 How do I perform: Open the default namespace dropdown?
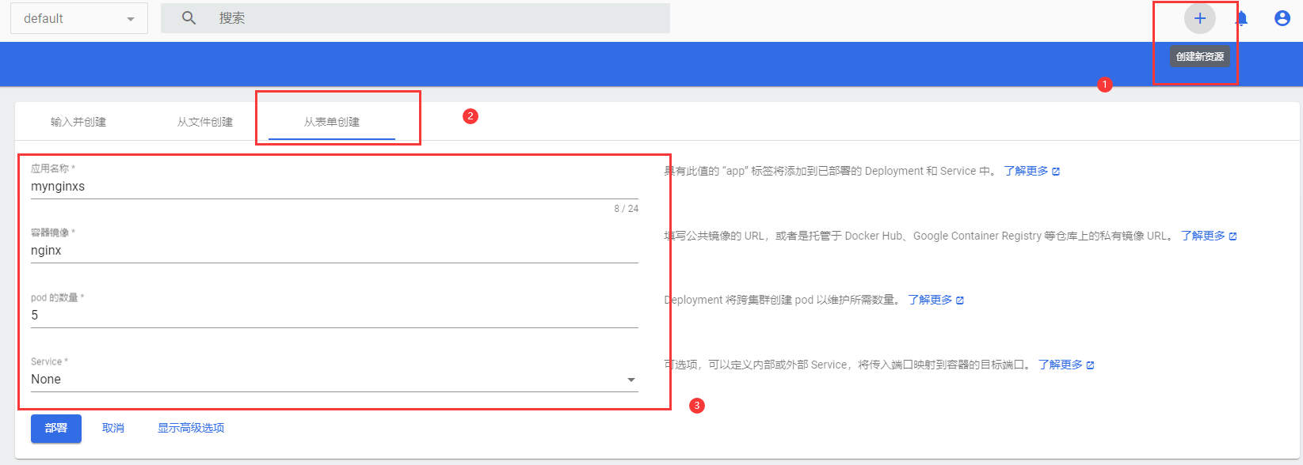pos(79,18)
